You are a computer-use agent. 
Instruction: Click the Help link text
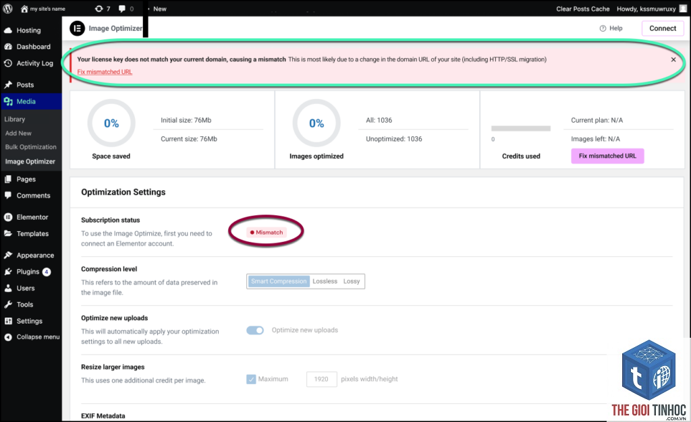click(x=615, y=28)
